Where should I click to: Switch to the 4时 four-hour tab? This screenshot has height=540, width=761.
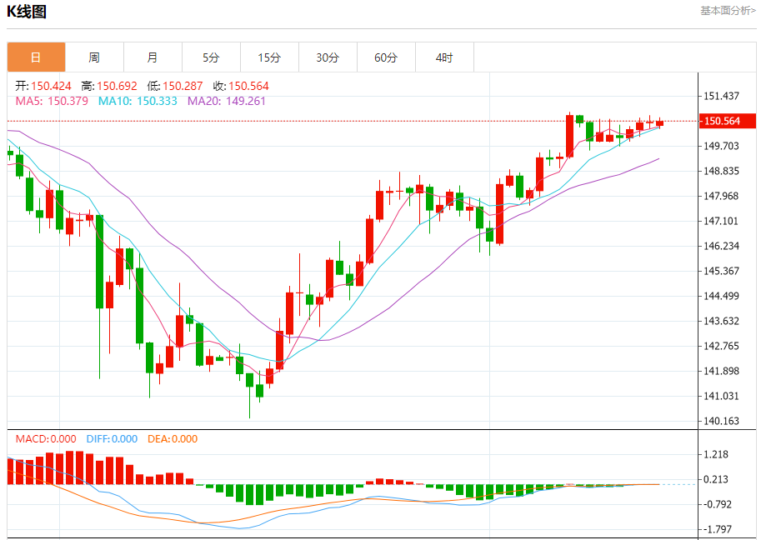444,57
